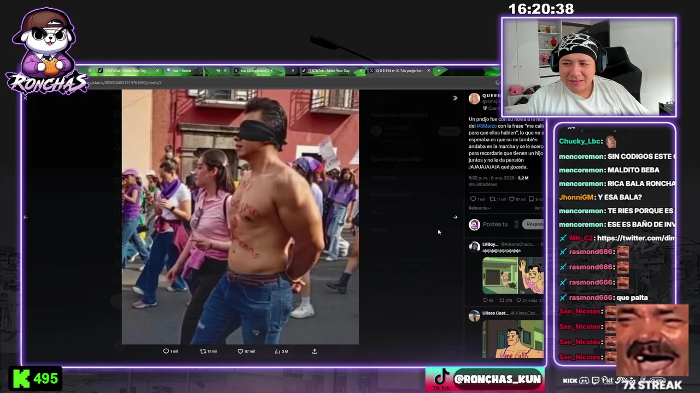Click the Ronchas channel logo
Screen dimensions: 700x393
pos(46,52)
